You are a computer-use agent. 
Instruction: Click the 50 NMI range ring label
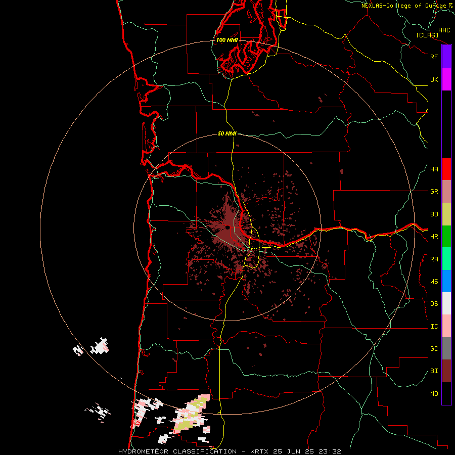point(227,133)
